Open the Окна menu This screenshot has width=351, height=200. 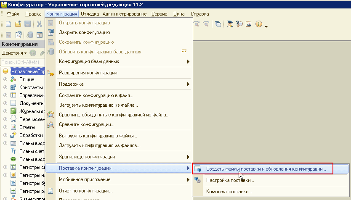[x=179, y=14]
